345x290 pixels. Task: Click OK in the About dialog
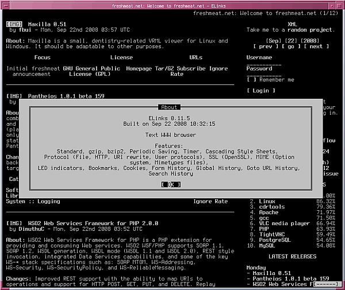tap(171, 184)
